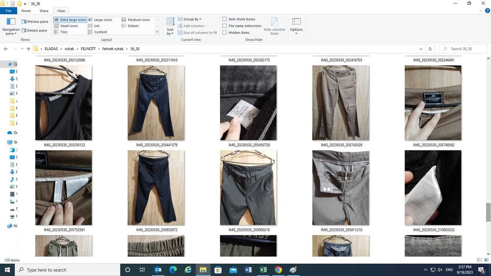491x276 pixels.
Task: Go up one folder level
Action: pos(28,49)
